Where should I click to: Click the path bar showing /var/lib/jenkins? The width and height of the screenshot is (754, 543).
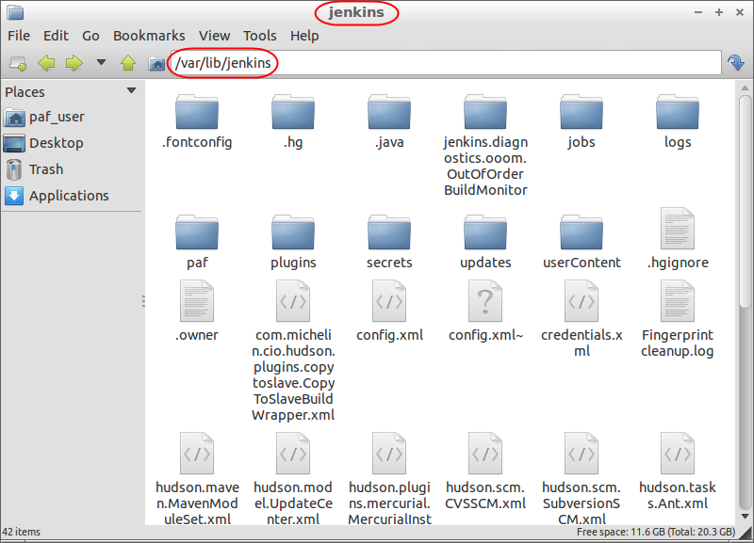445,63
